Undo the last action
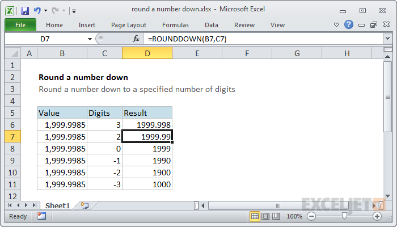 point(37,11)
